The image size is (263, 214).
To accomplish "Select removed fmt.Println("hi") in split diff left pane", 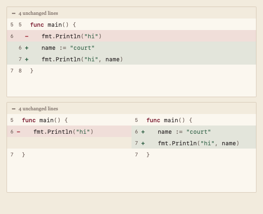I will click(x=69, y=131).
